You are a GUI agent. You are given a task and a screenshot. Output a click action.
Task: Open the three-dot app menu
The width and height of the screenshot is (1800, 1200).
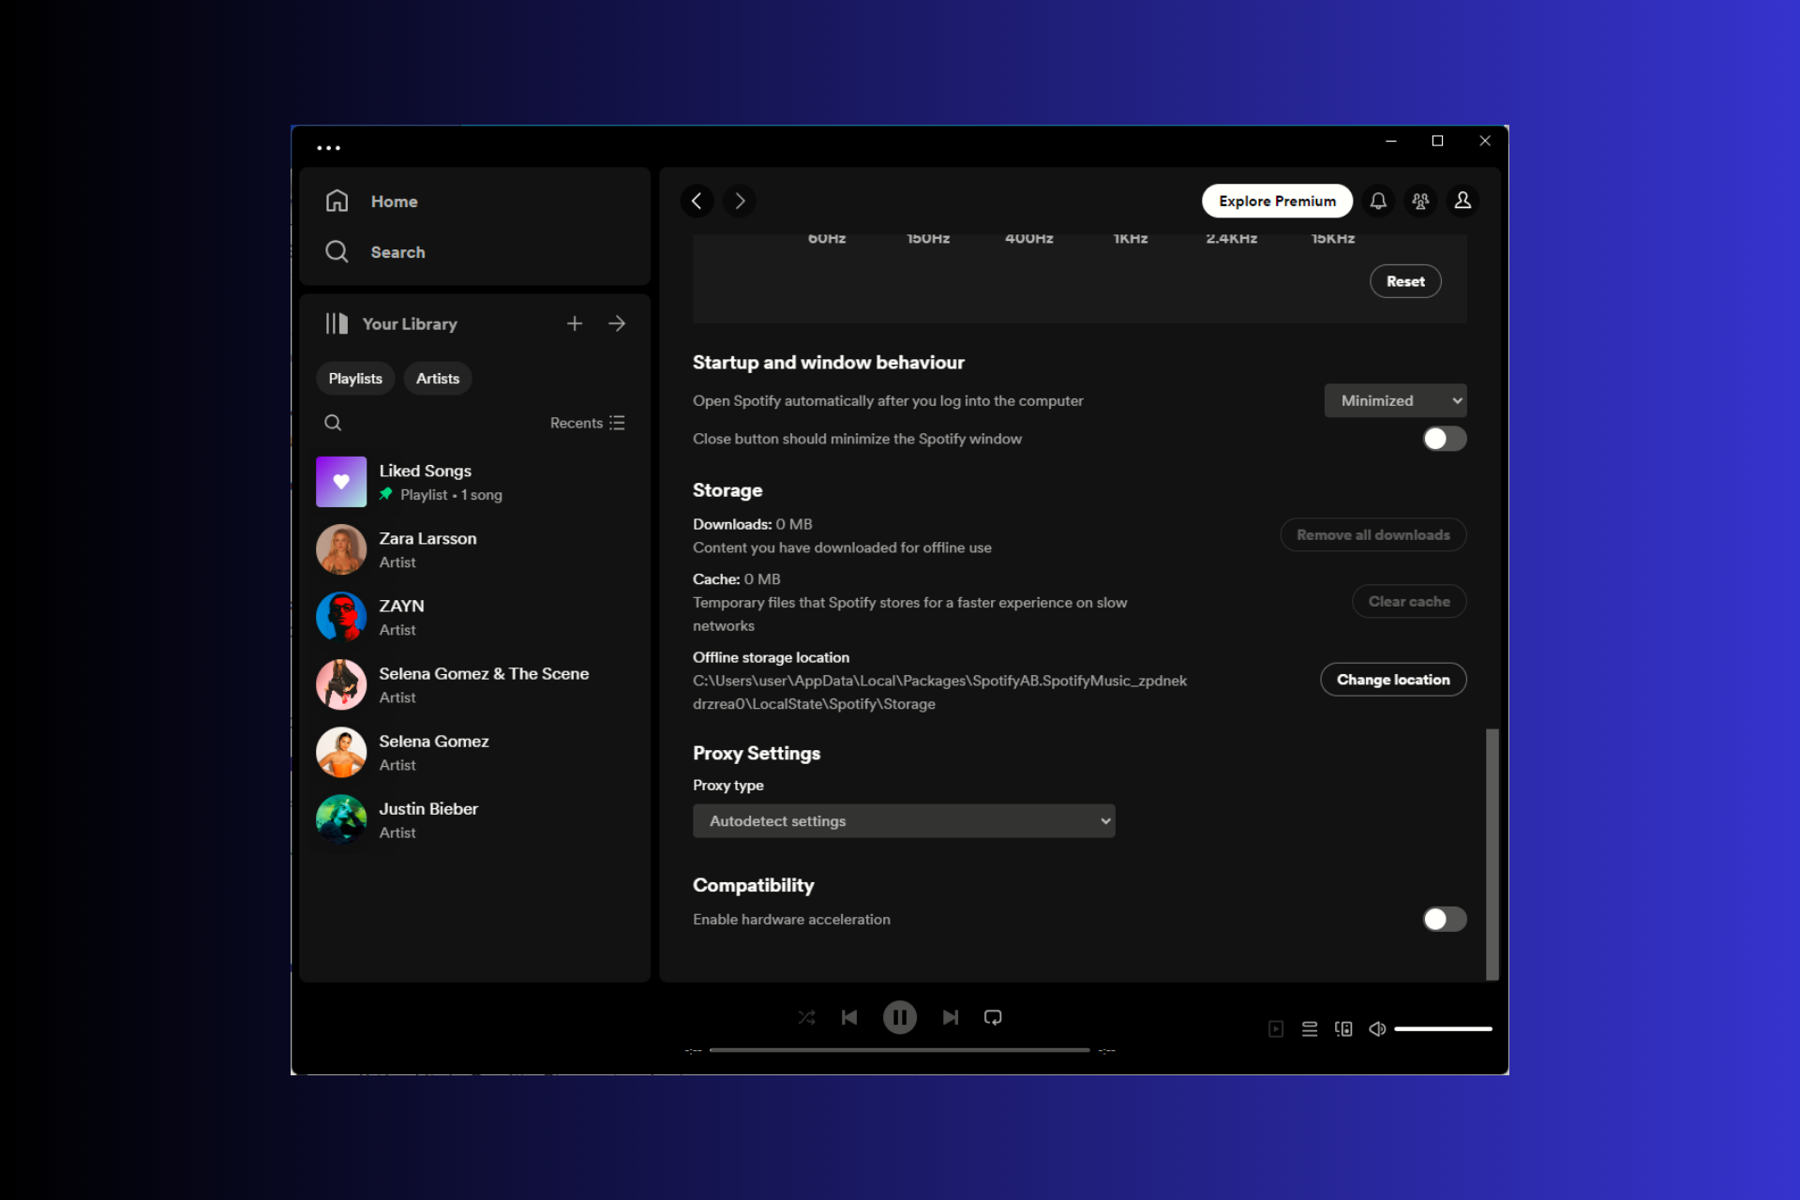[x=328, y=148]
